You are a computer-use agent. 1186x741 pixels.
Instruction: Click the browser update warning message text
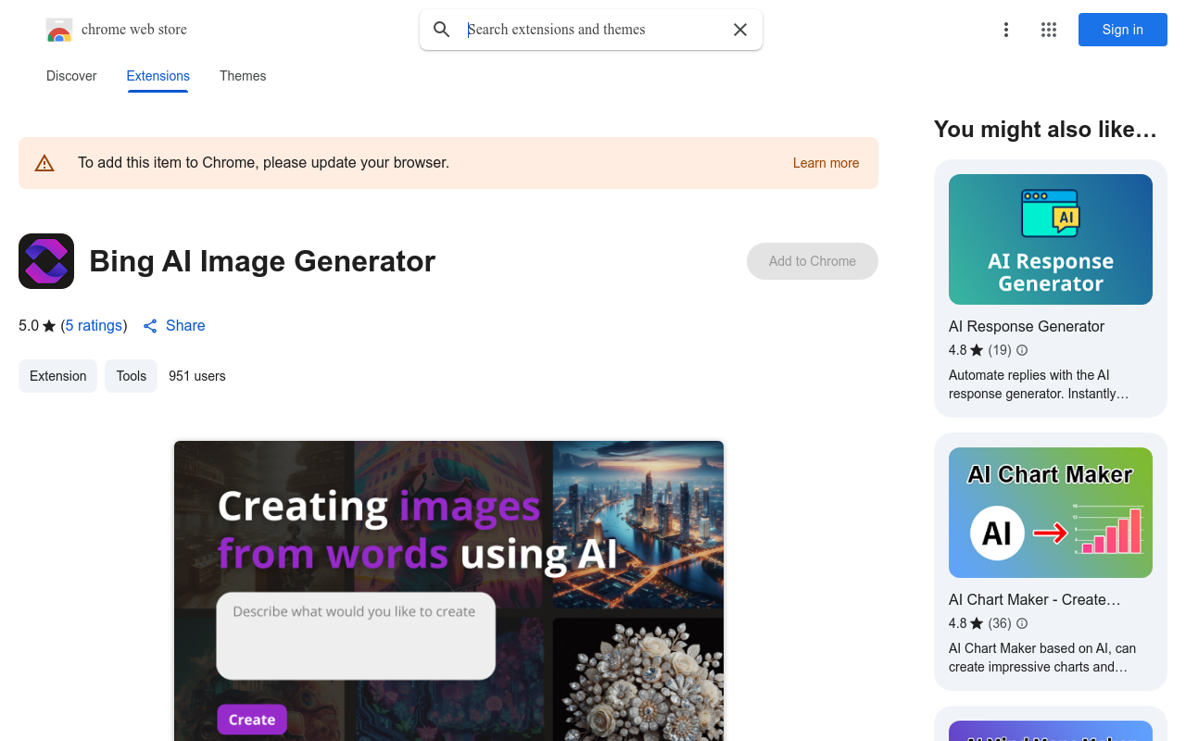pos(263,163)
